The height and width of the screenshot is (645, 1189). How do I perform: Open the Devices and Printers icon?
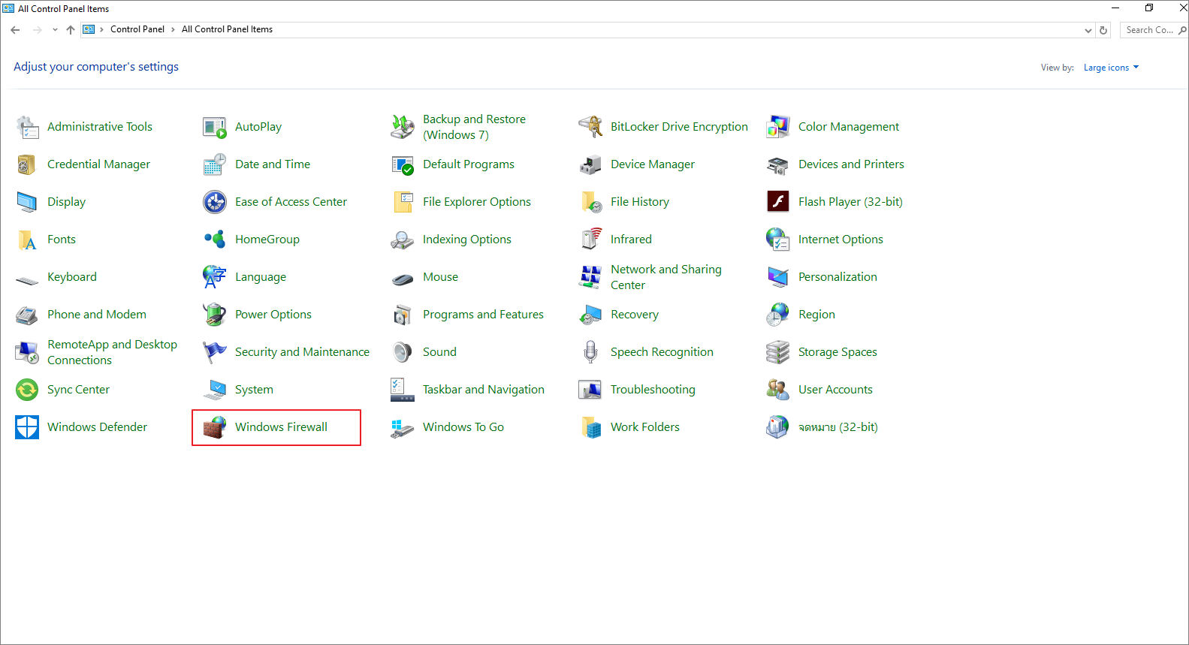coord(778,164)
